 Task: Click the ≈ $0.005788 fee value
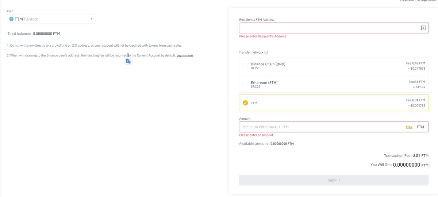point(416,105)
